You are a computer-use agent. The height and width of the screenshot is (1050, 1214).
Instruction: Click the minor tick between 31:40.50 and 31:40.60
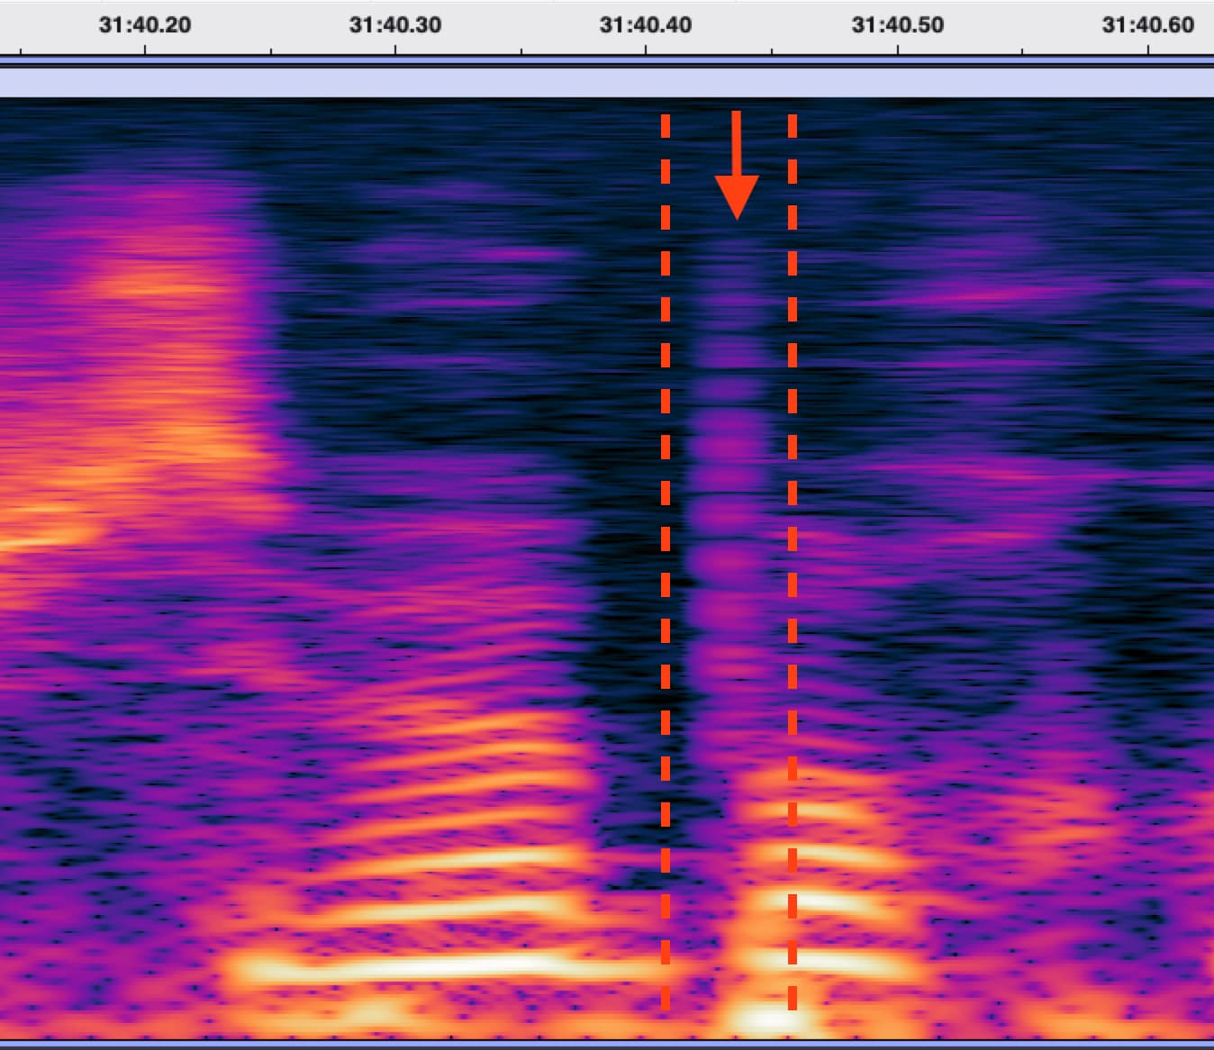1022,50
